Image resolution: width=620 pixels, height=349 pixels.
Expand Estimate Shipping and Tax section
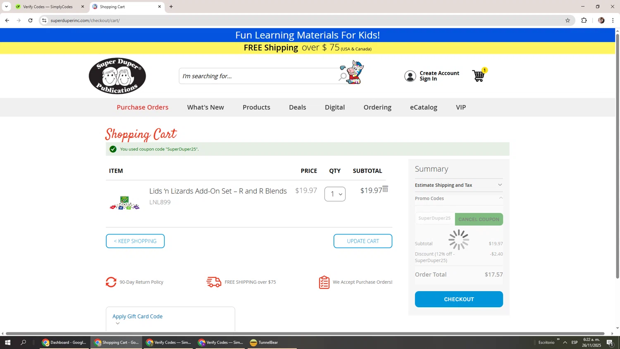point(459,185)
